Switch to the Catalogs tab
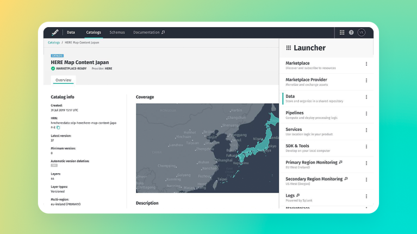The image size is (417, 234). (x=94, y=33)
